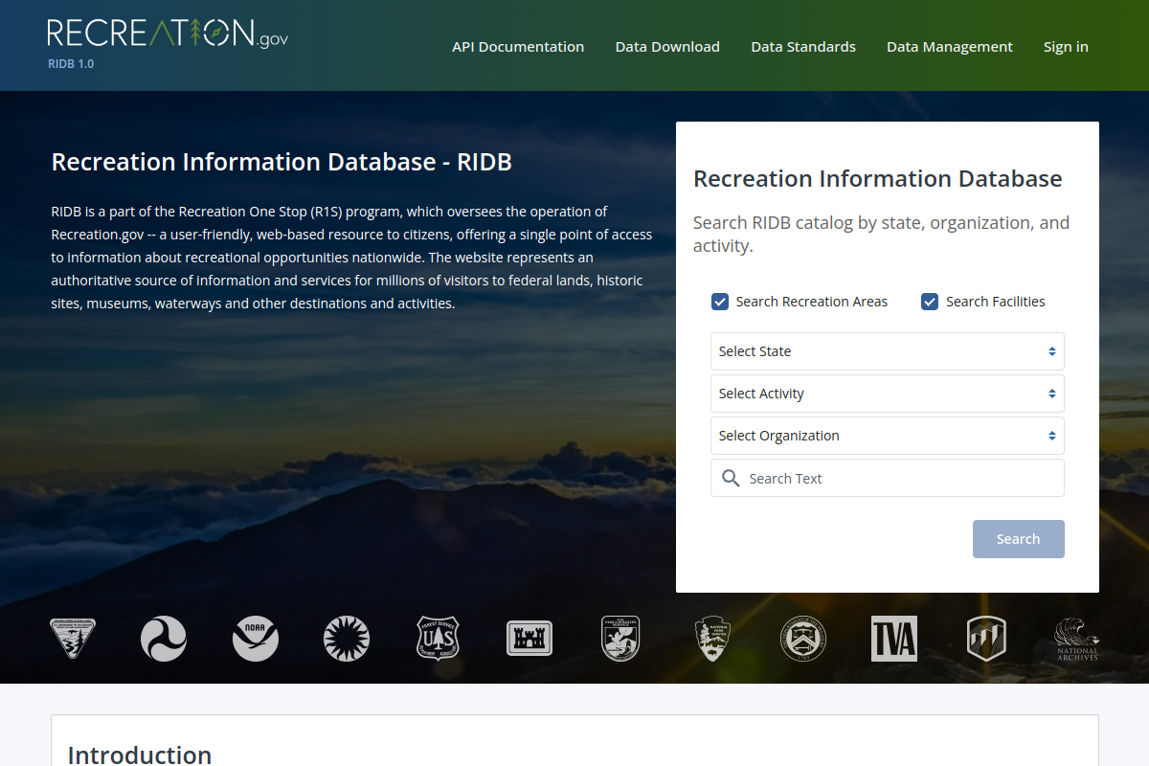
Task: Click the Sign in link
Action: point(1066,46)
